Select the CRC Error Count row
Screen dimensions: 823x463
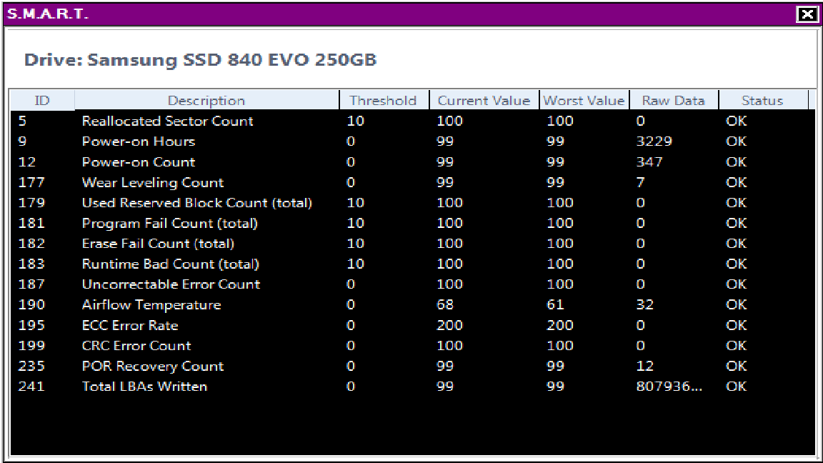click(x=412, y=345)
